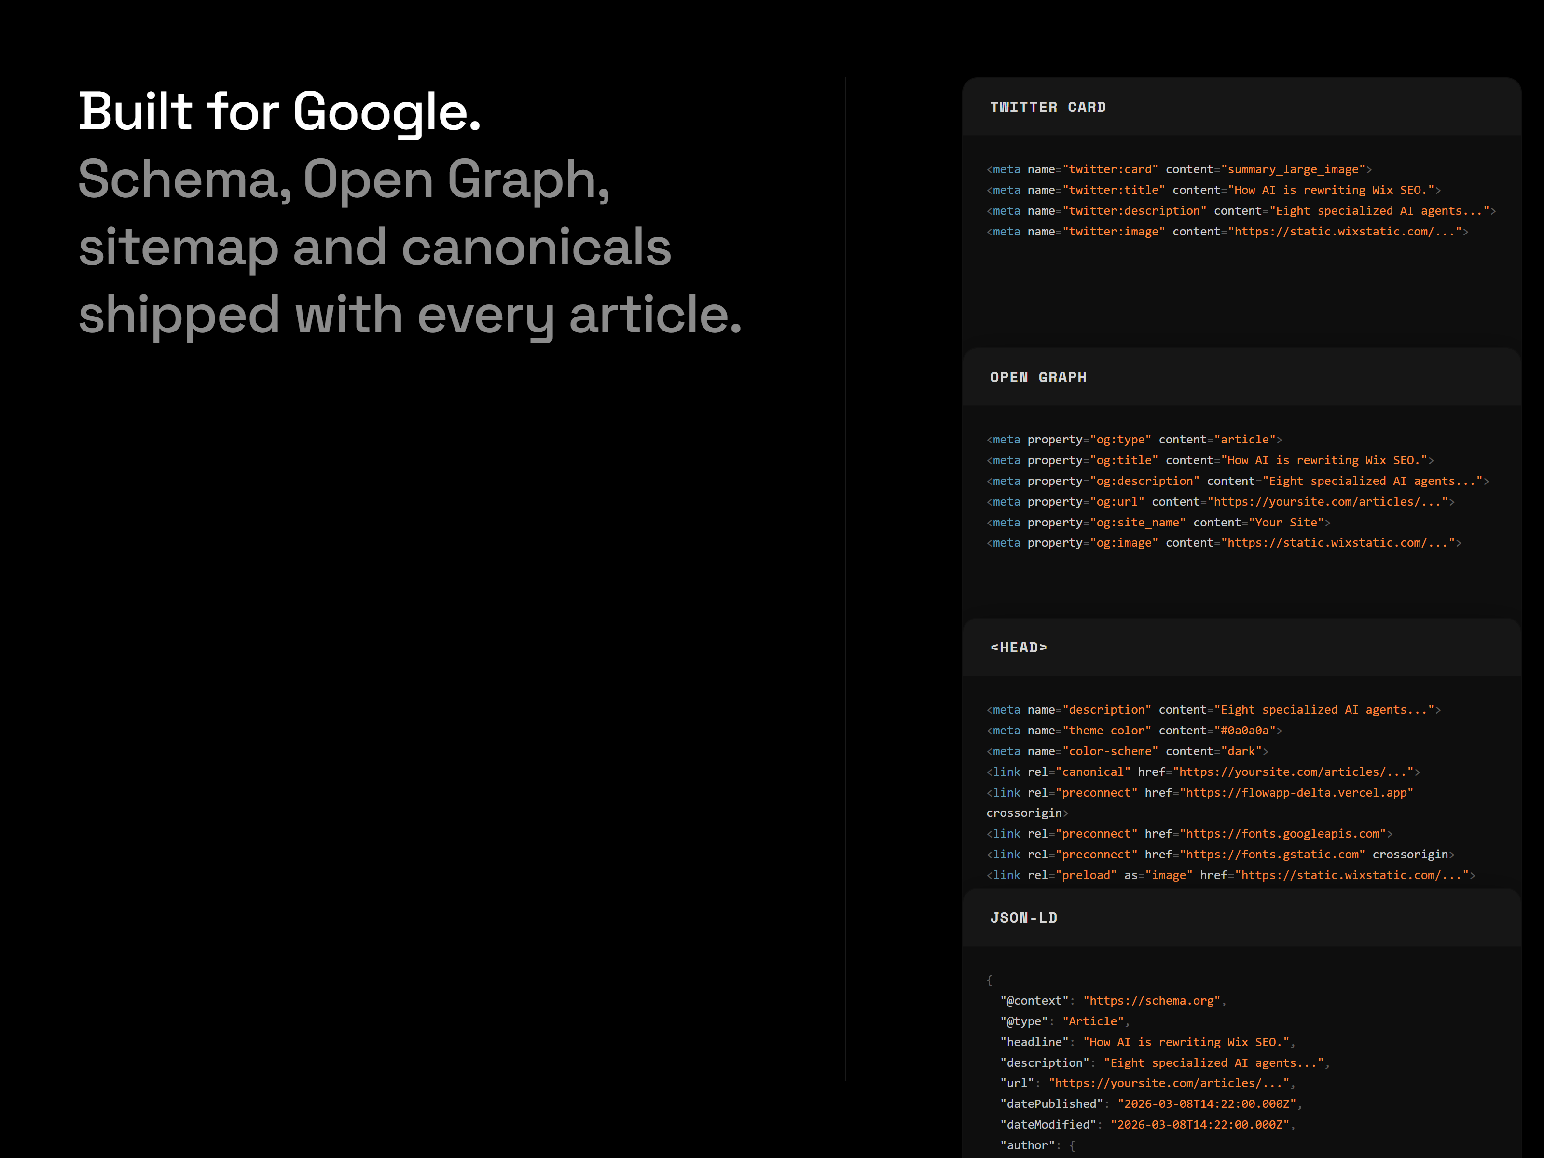
Task: Click the preload as image link line
Action: (1230, 875)
